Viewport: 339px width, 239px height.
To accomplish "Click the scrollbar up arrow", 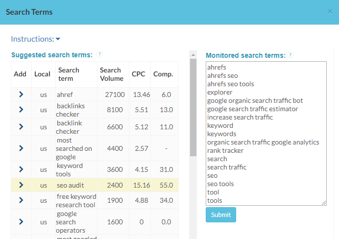I will (x=193, y=55).
